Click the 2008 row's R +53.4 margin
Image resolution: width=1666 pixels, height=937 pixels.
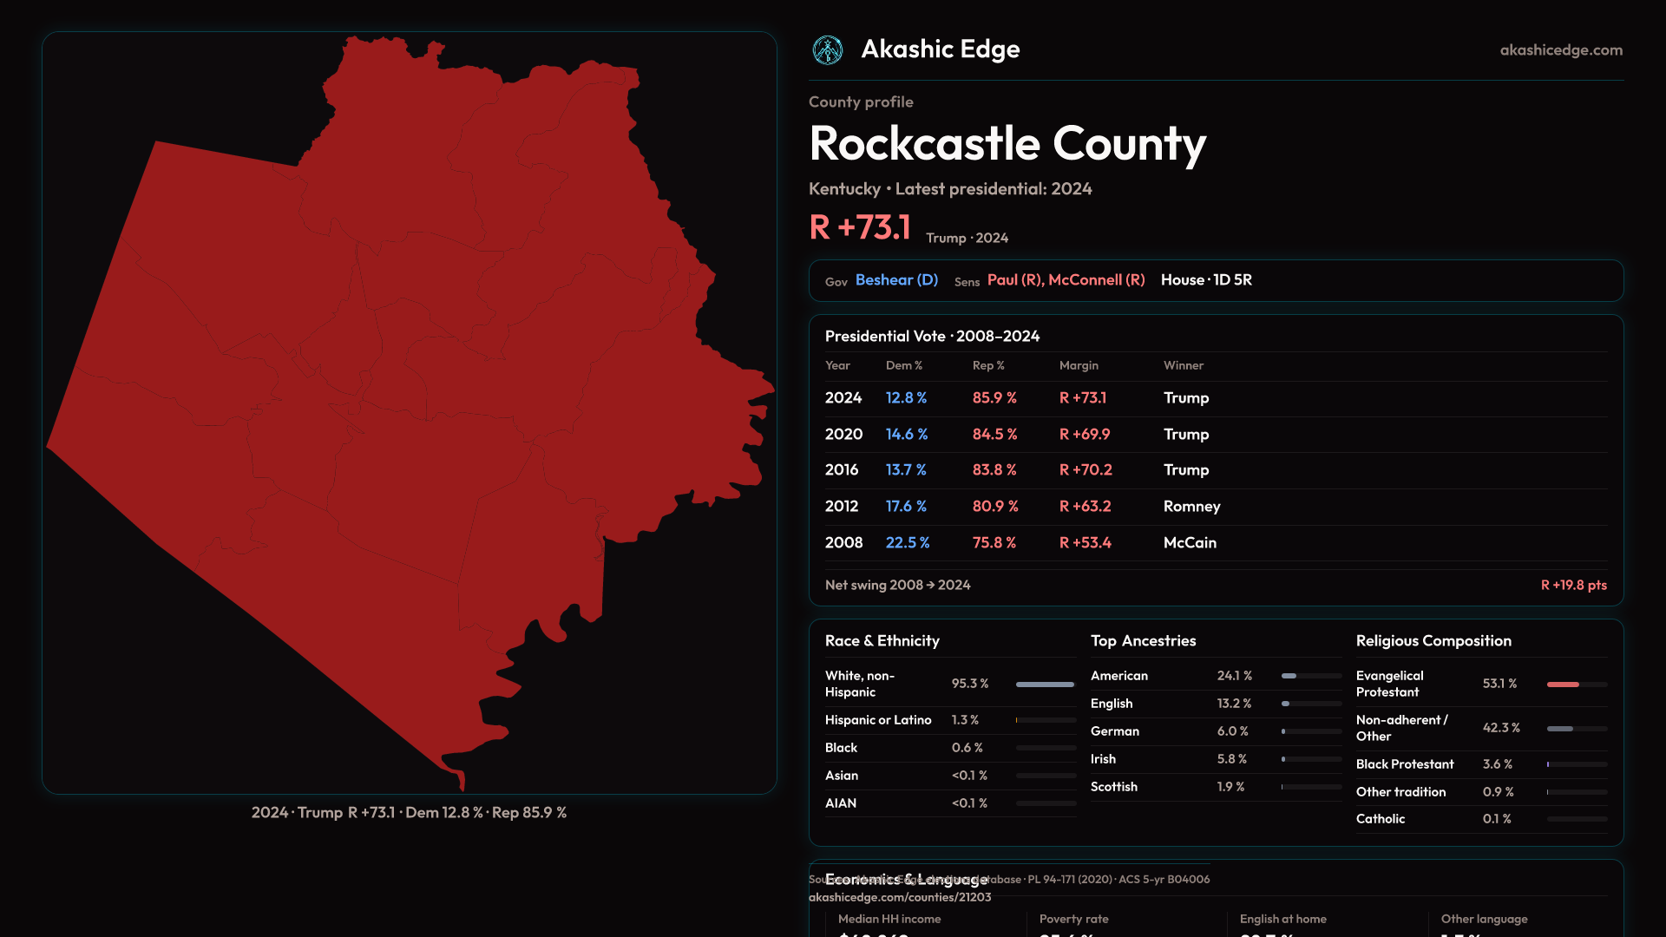(1085, 543)
